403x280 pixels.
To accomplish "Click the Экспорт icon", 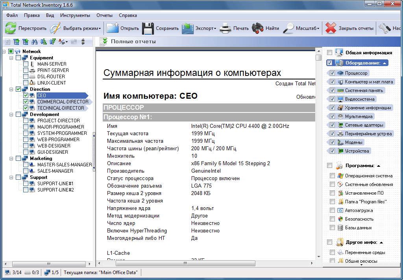I will tap(188, 28).
